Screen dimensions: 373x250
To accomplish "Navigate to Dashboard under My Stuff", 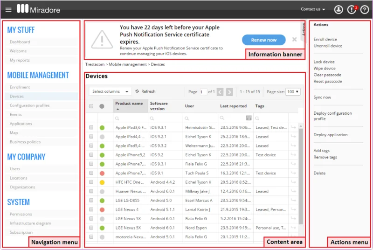I will point(20,42).
